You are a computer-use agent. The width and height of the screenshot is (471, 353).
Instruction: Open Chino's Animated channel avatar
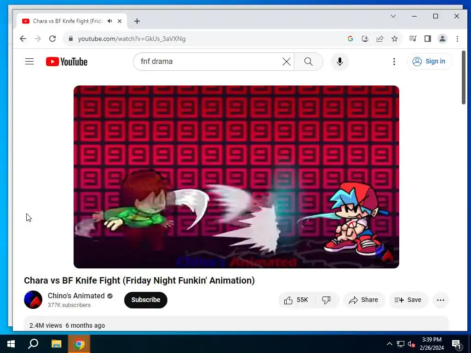coord(33,300)
